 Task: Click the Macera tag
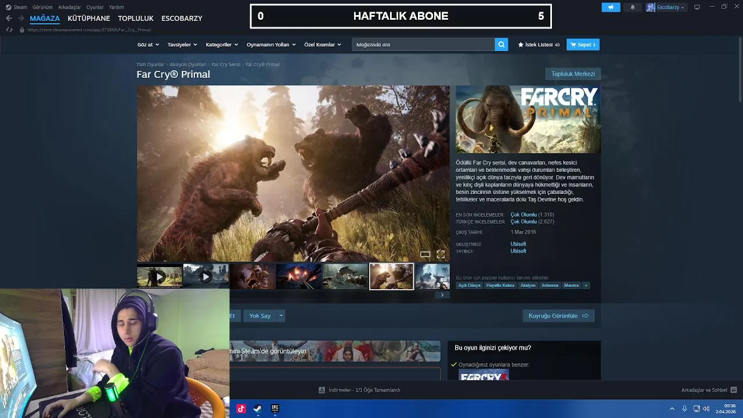pyautogui.click(x=571, y=285)
